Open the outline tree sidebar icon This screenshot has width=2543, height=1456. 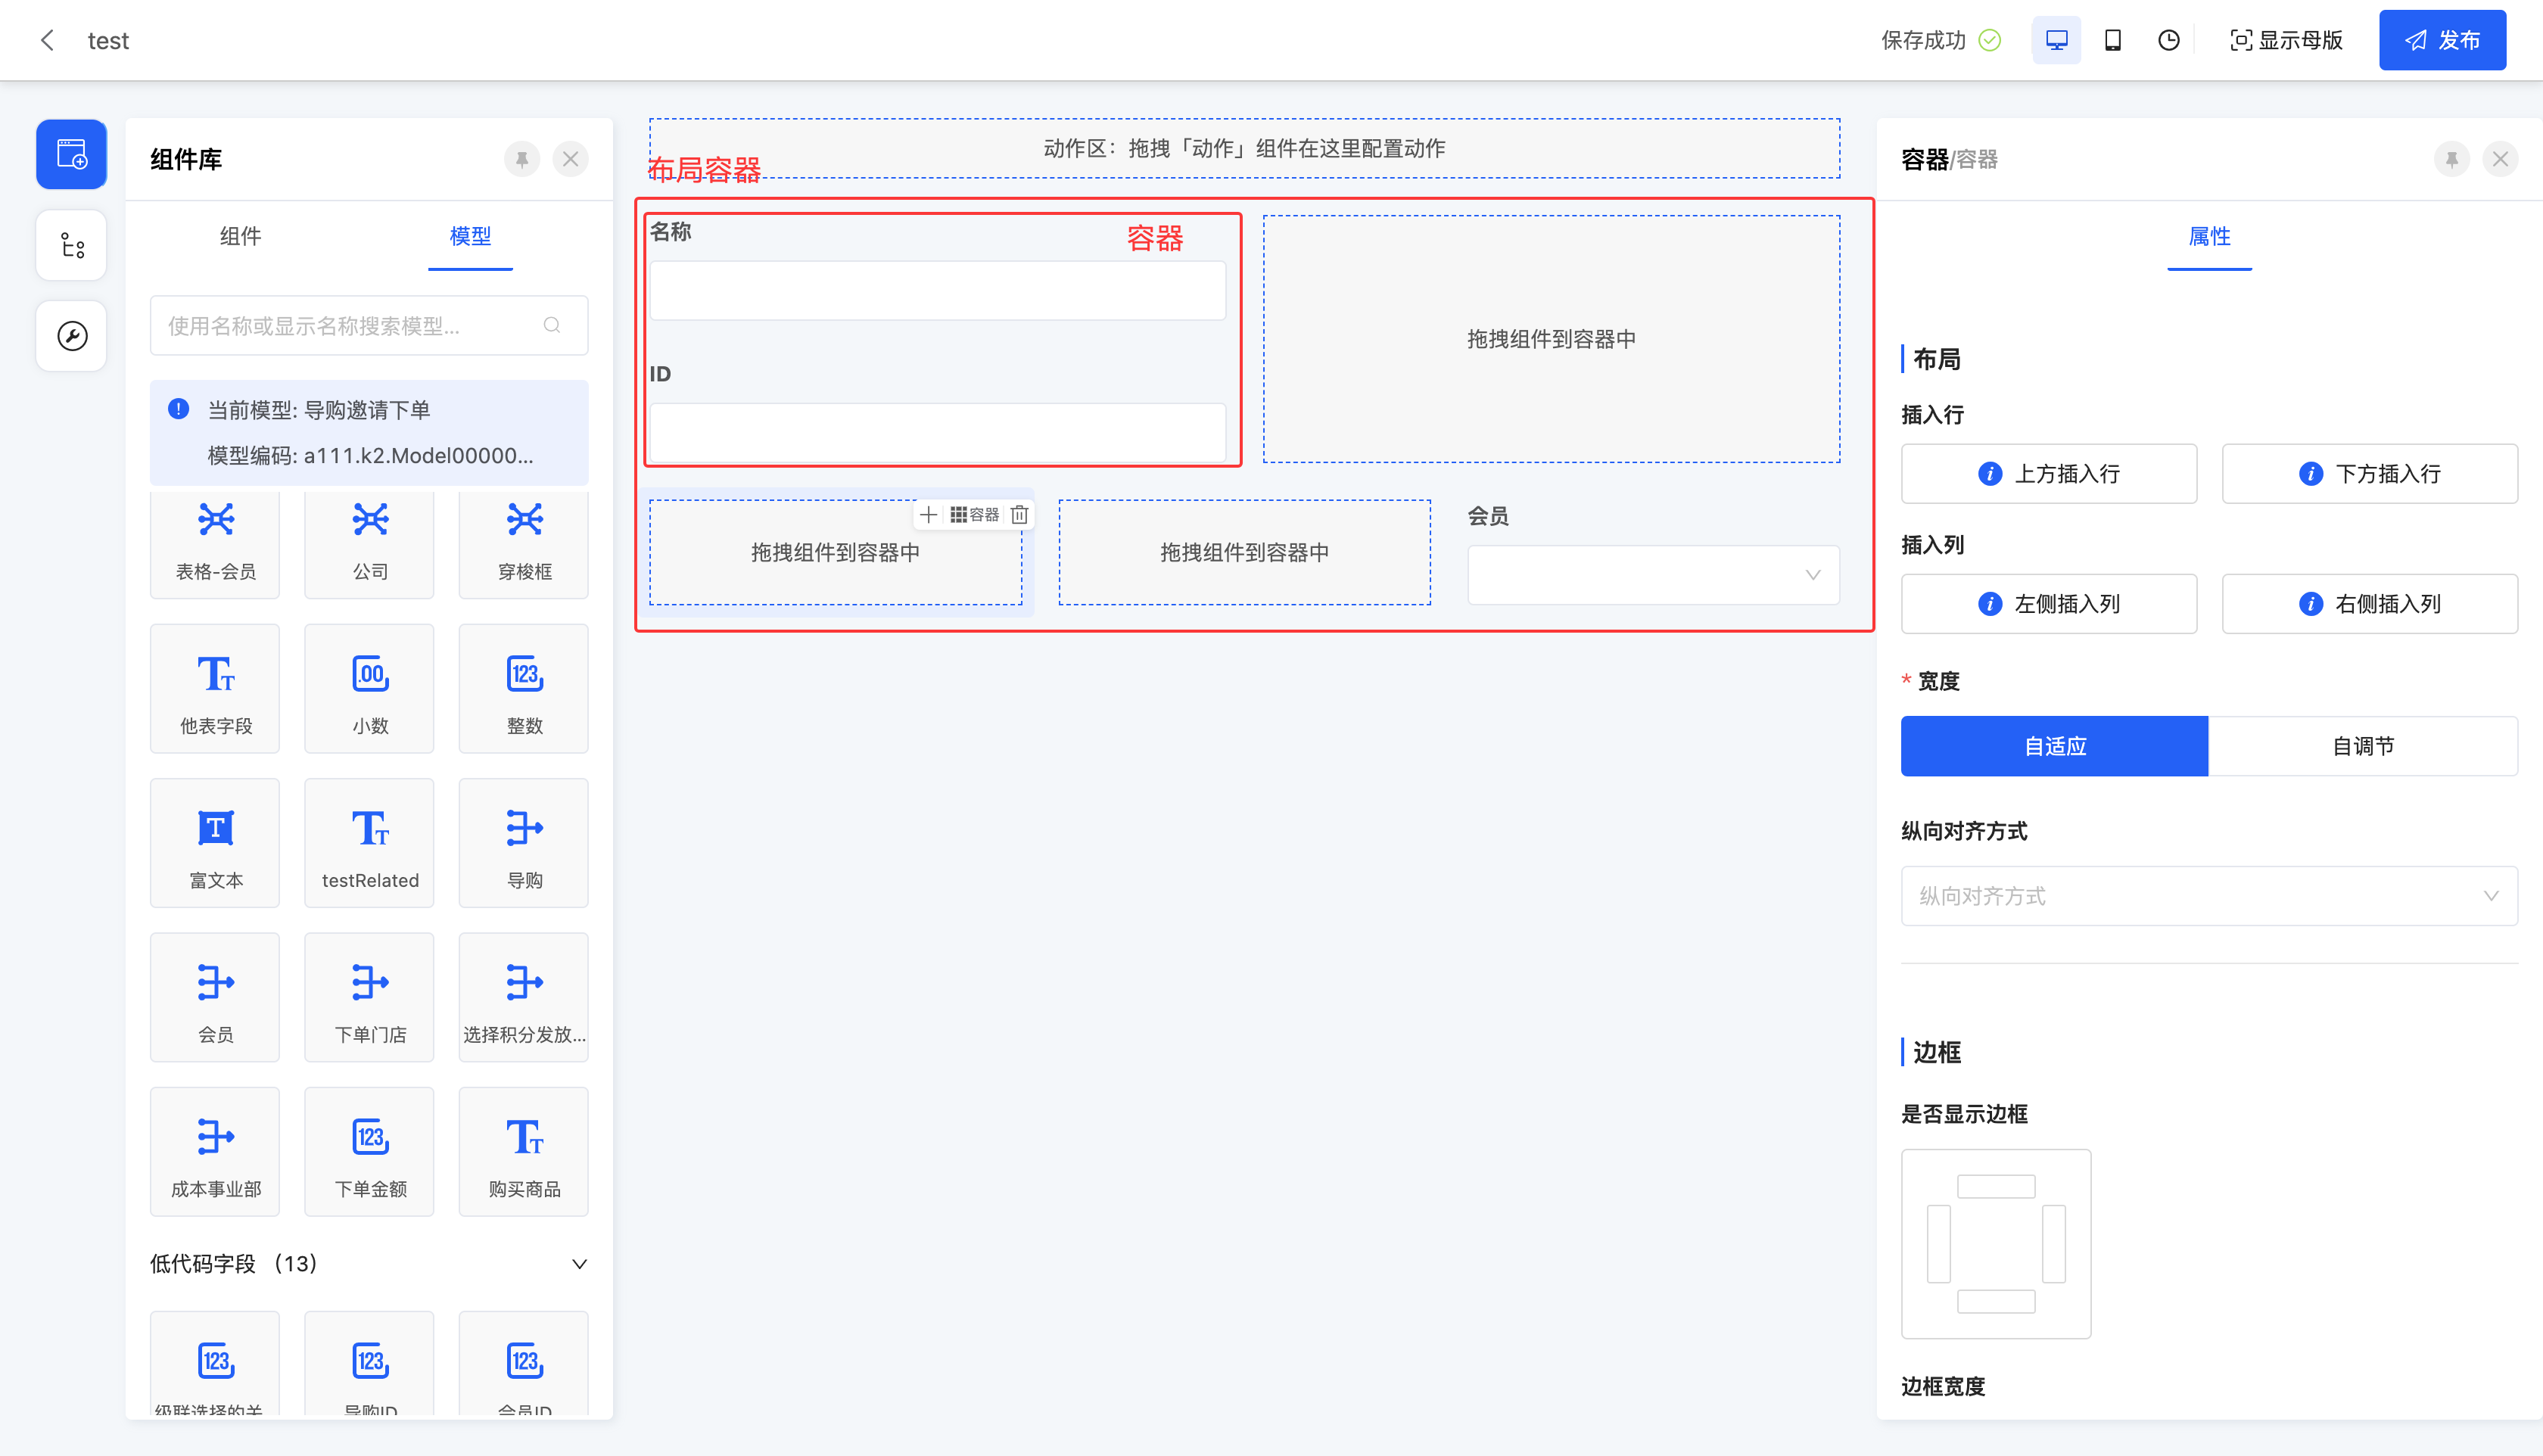point(71,245)
